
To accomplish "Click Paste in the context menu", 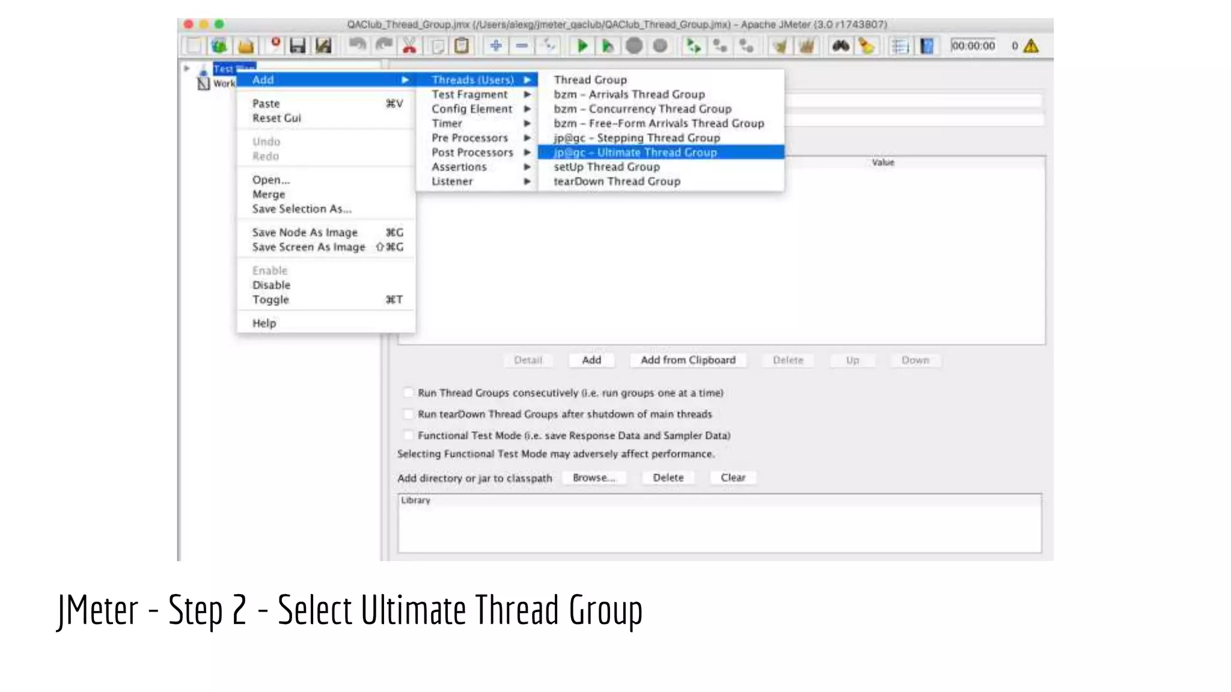I will point(326,104).
